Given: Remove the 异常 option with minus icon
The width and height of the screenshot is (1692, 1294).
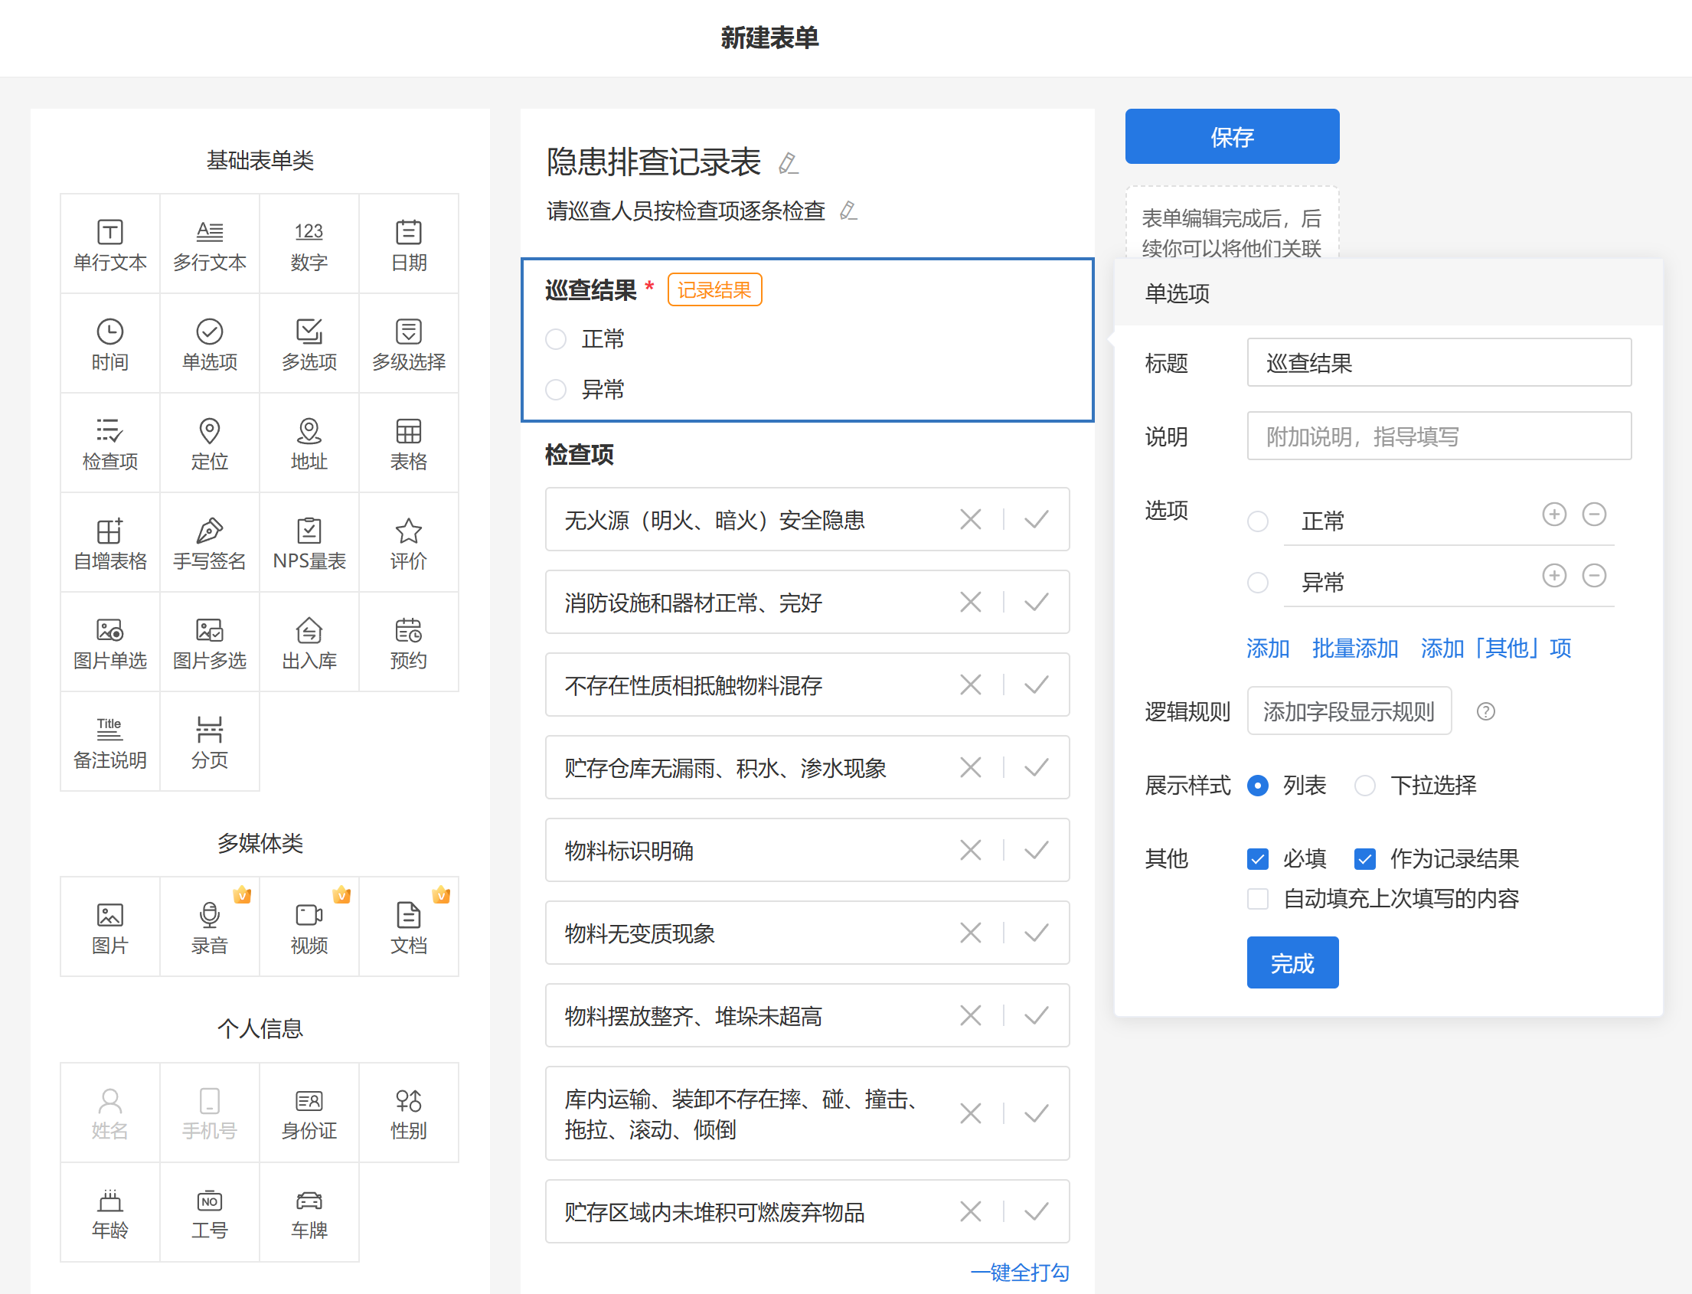Looking at the screenshot, I should 1593,575.
